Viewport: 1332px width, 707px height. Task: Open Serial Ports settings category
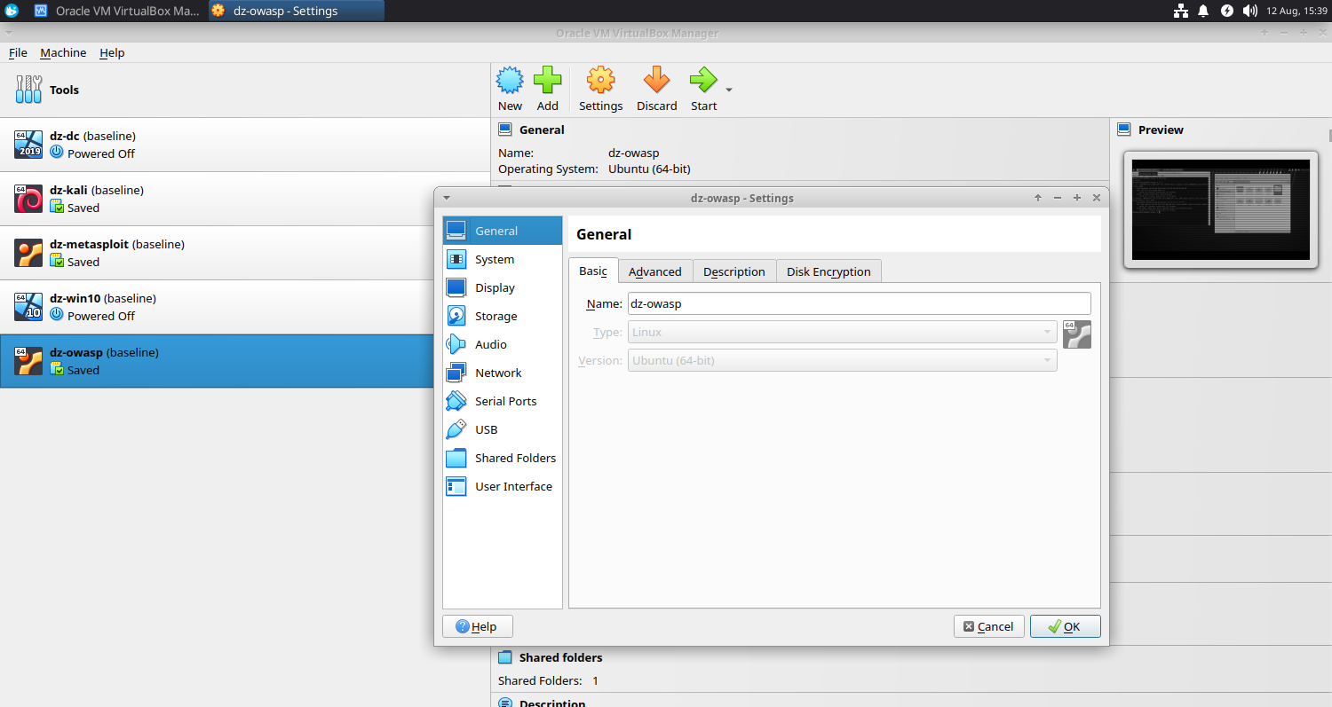[x=503, y=401]
